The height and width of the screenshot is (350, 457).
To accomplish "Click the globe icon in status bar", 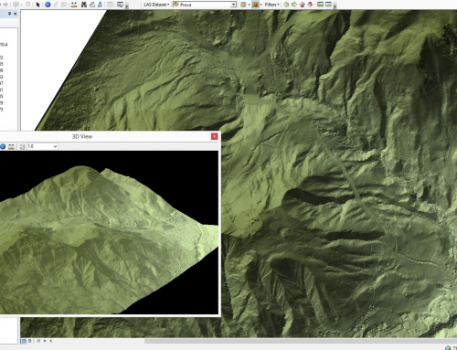I will click(x=448, y=347).
